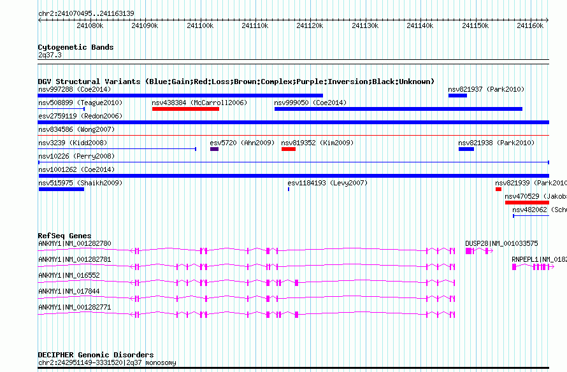Click the 241080k ruler label
This screenshot has height=372, width=567.
point(90,25)
